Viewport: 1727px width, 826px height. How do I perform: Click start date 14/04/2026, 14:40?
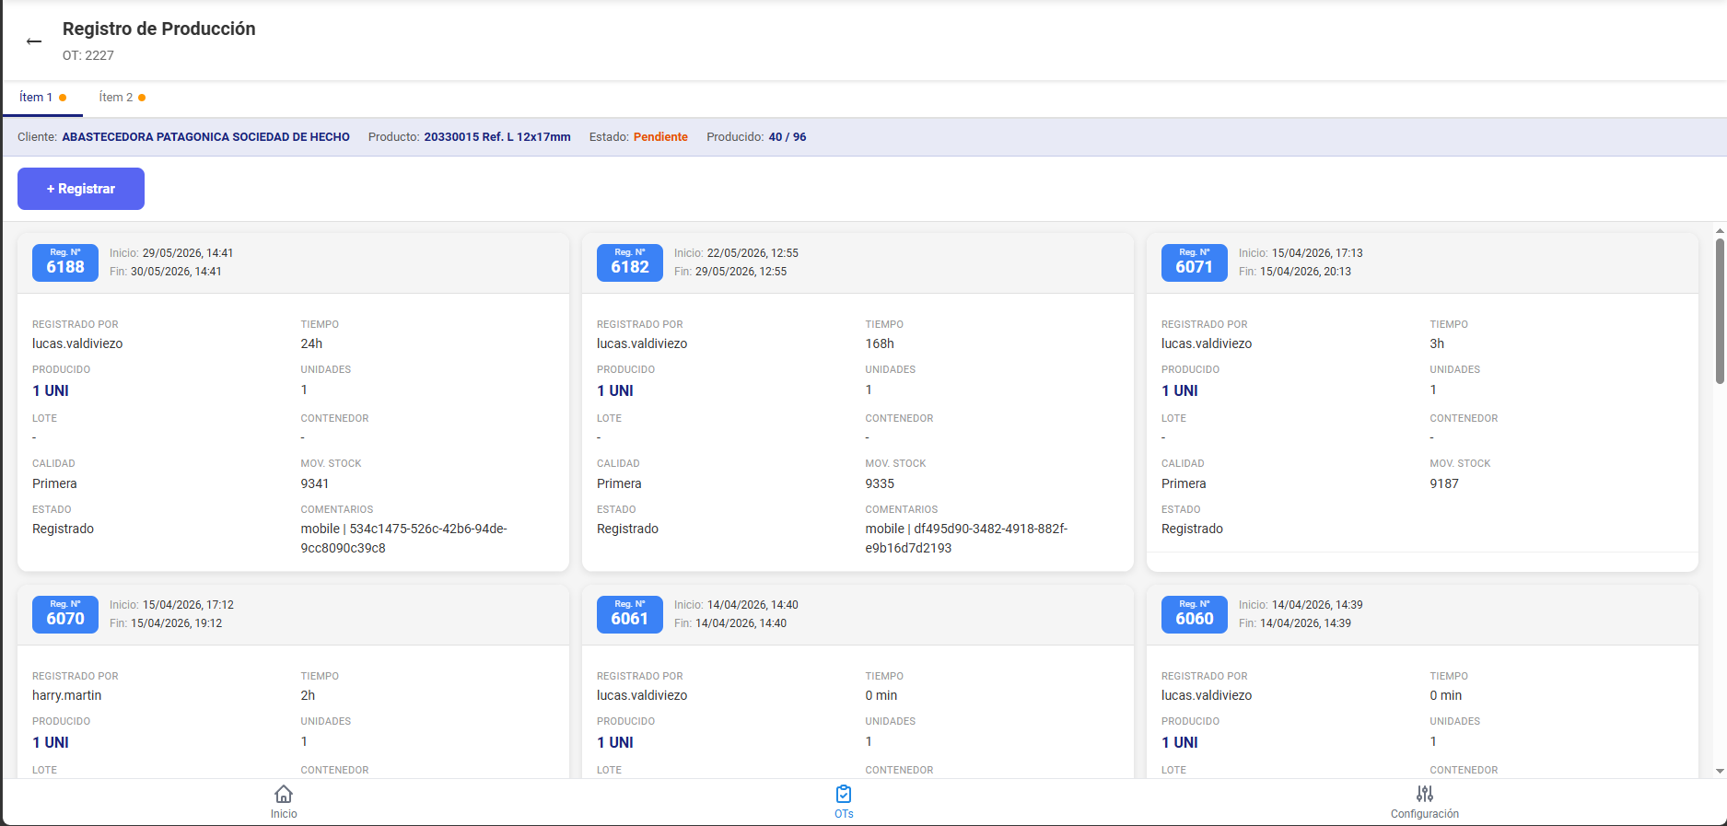click(753, 605)
